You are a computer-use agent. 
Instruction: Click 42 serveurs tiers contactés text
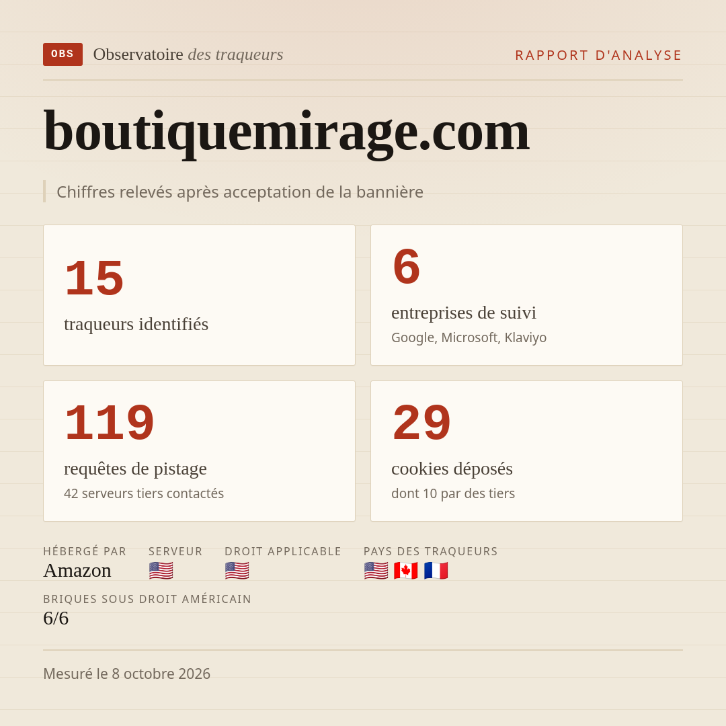click(x=144, y=493)
